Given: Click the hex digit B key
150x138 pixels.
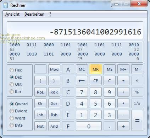Looking at the screenshot, I should point(68,81).
